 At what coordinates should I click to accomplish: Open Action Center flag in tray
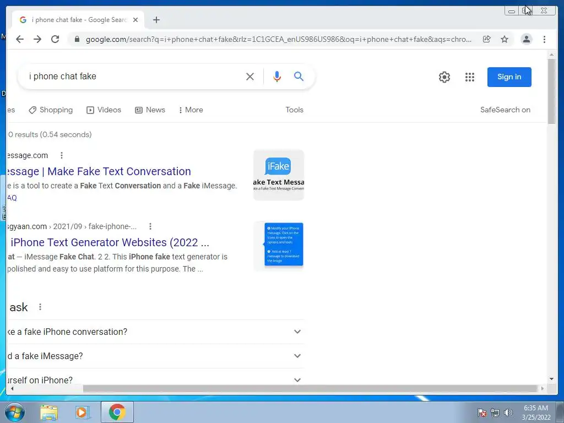click(481, 413)
